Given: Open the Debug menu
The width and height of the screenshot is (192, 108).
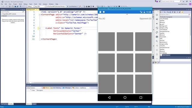Looking at the screenshot, I should tap(25, 4).
